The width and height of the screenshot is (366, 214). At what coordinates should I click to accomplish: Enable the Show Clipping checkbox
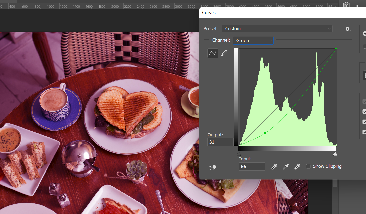(x=308, y=166)
